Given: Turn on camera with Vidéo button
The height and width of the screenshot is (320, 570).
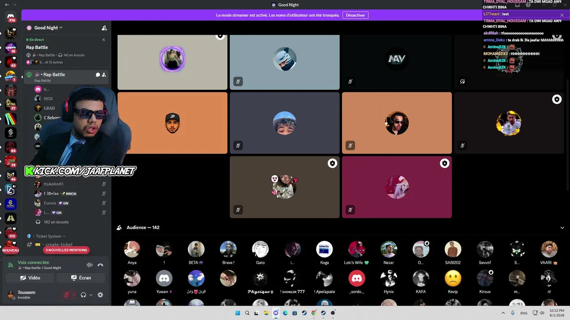Looking at the screenshot, I should (x=30, y=278).
